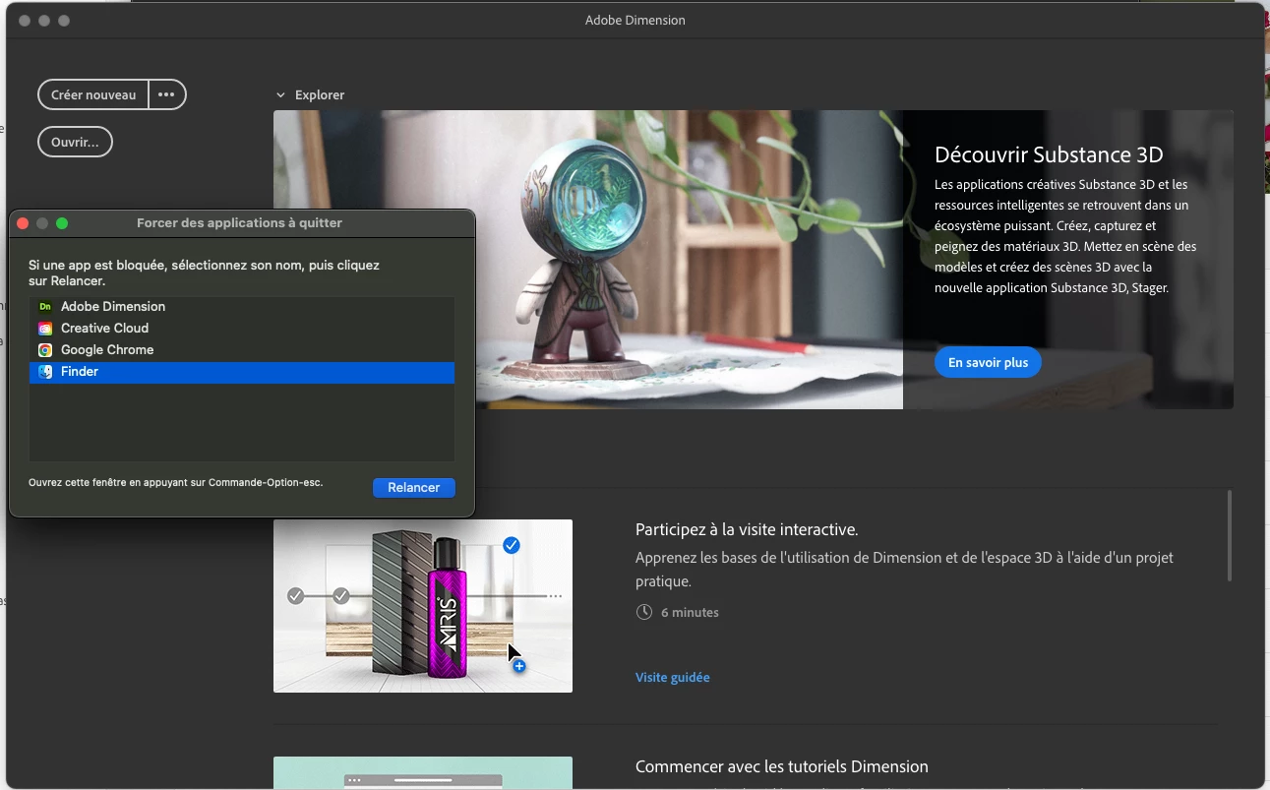Click the Créer nouveau button

(93, 94)
